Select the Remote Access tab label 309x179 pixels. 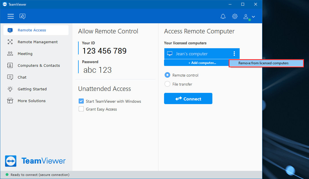[x=32, y=30]
